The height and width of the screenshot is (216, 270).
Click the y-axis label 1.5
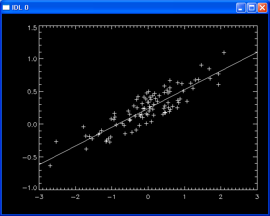(x=32, y=28)
